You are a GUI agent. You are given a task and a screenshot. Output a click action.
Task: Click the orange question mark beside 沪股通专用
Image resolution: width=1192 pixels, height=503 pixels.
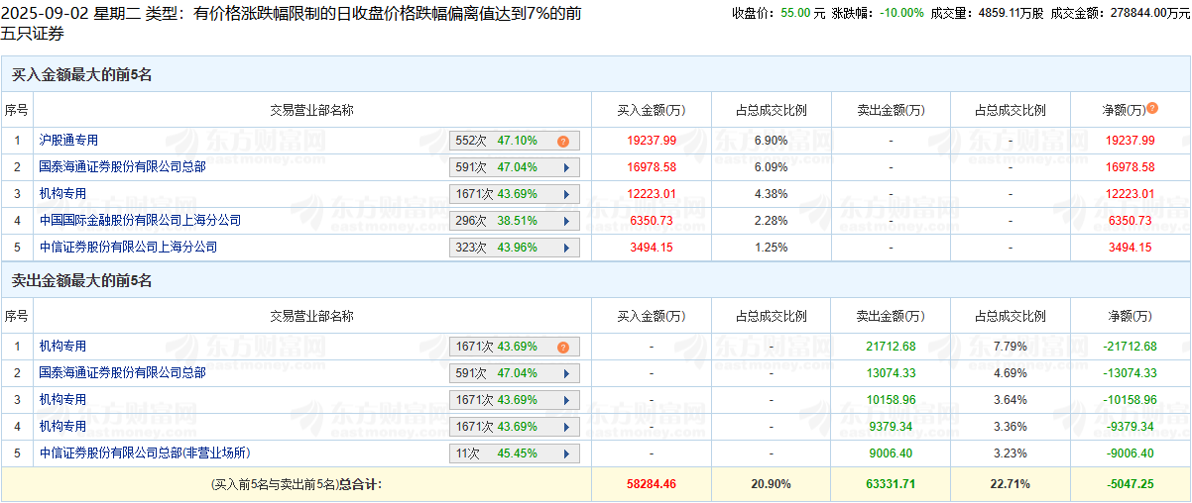[562, 142]
